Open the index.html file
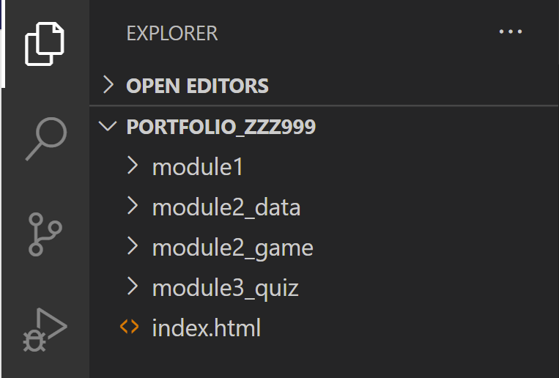The image size is (559, 378). pos(207,327)
